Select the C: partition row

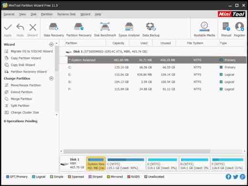click(156, 67)
